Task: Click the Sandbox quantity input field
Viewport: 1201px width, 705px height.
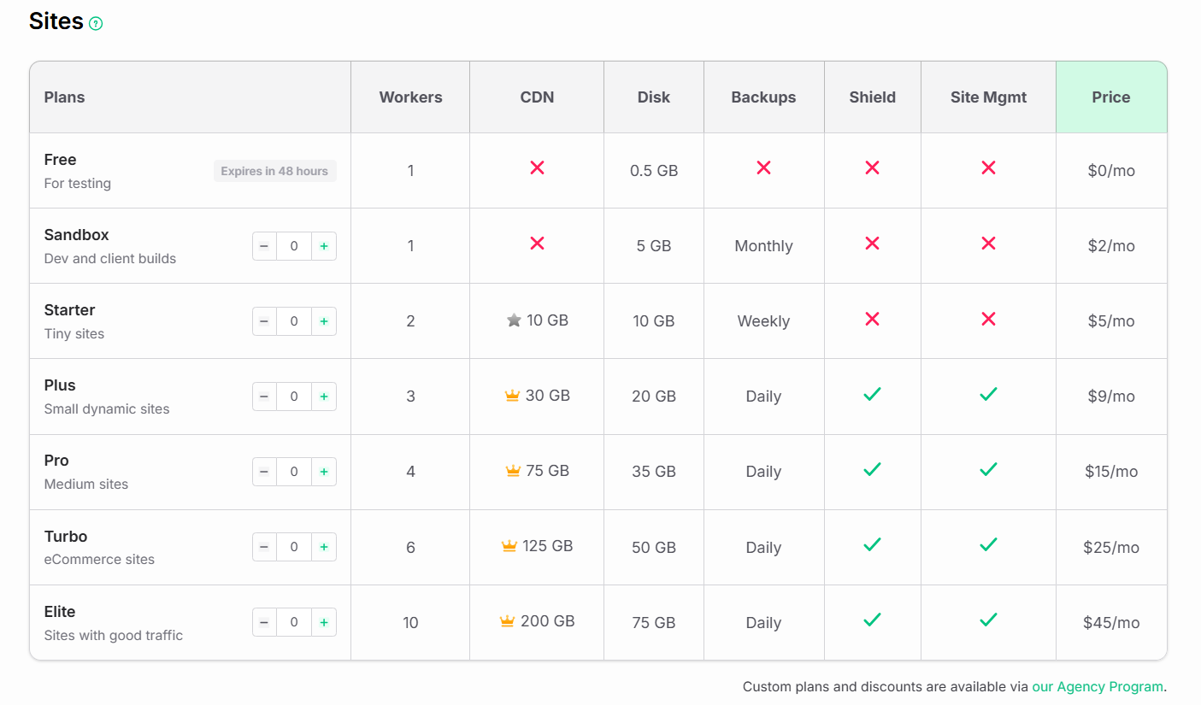Action: 294,246
